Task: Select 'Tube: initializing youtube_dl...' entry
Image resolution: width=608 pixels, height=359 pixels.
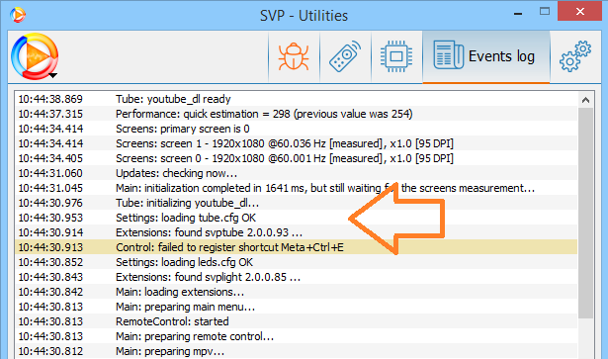Action: click(297, 203)
